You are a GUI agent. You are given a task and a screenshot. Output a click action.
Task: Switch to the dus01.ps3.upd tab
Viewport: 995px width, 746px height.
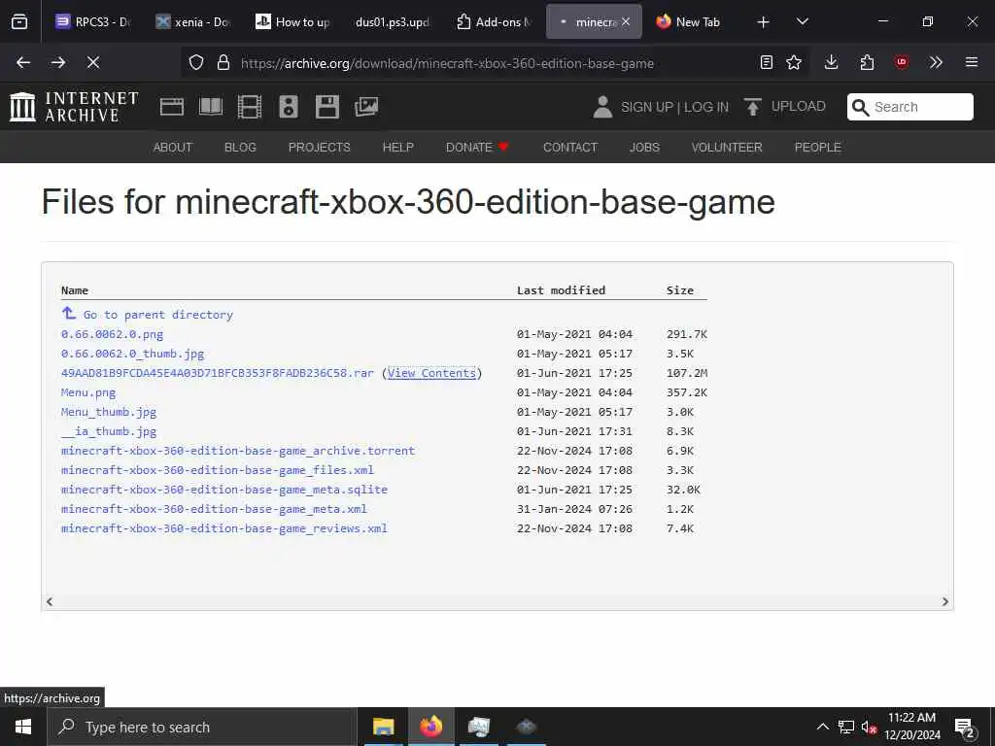393,21
